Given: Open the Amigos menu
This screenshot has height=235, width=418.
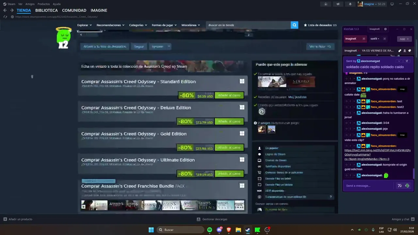Looking at the screenshot, I should (30, 4).
